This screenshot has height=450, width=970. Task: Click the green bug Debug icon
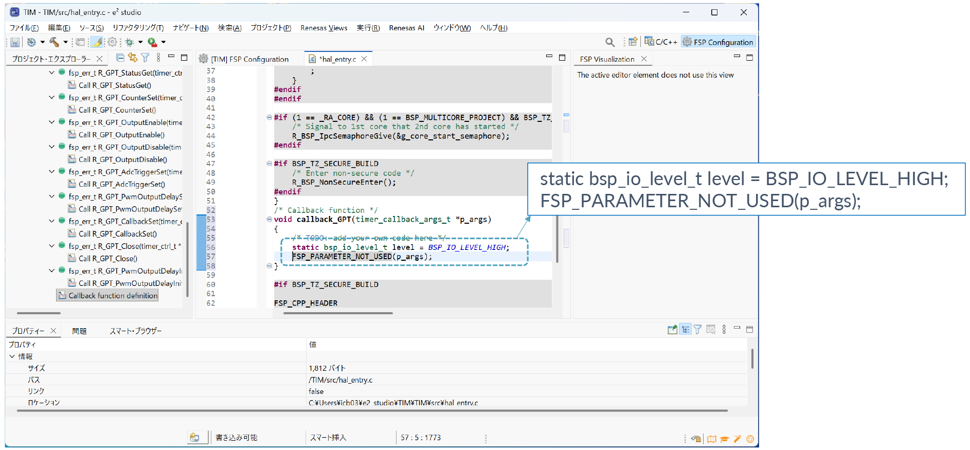pos(129,42)
